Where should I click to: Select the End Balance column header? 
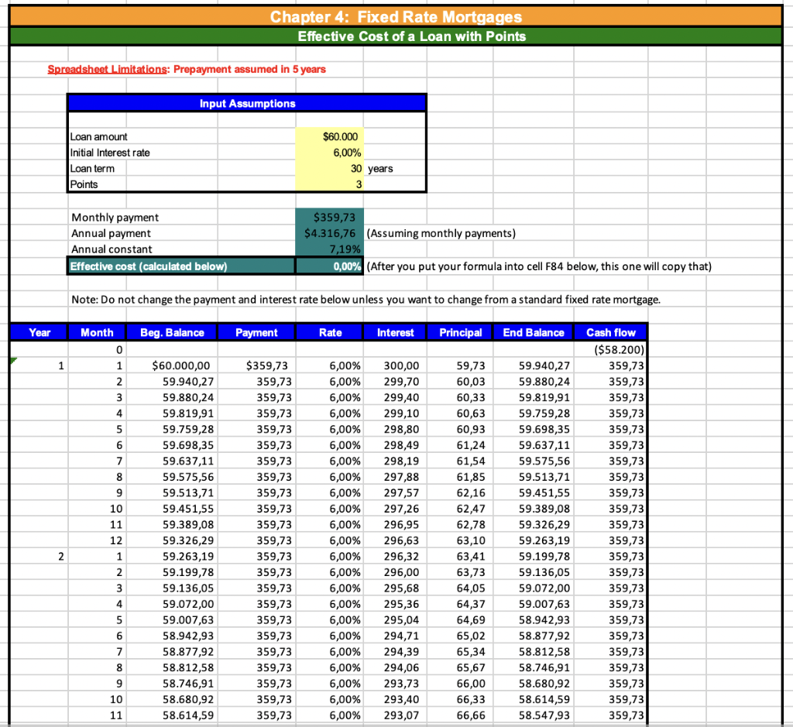pyautogui.click(x=533, y=332)
